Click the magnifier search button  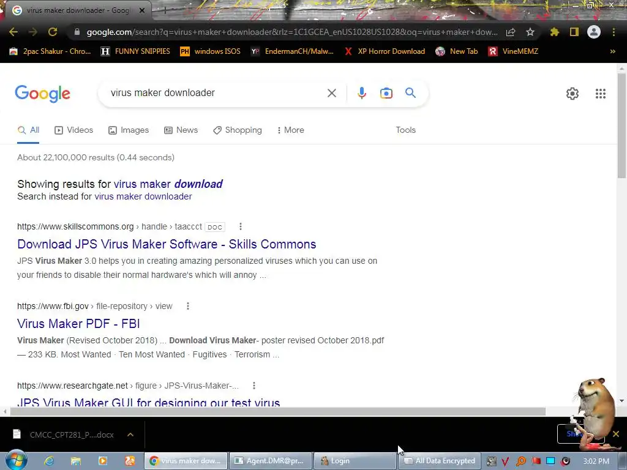point(411,93)
